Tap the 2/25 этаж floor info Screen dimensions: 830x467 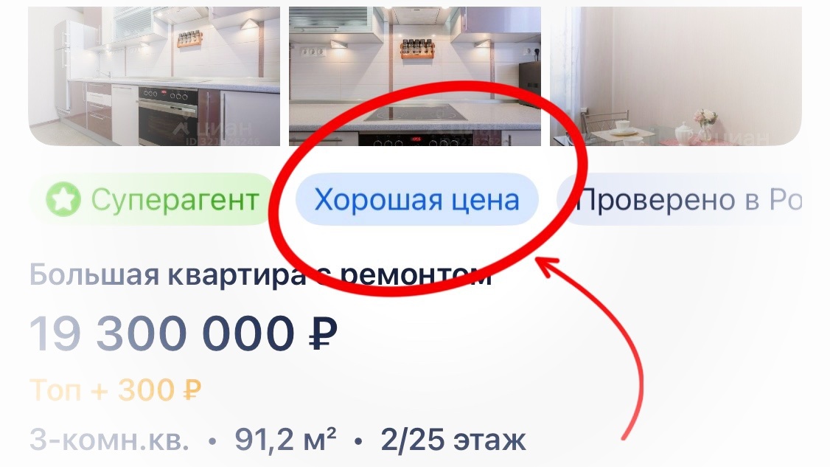(x=453, y=440)
